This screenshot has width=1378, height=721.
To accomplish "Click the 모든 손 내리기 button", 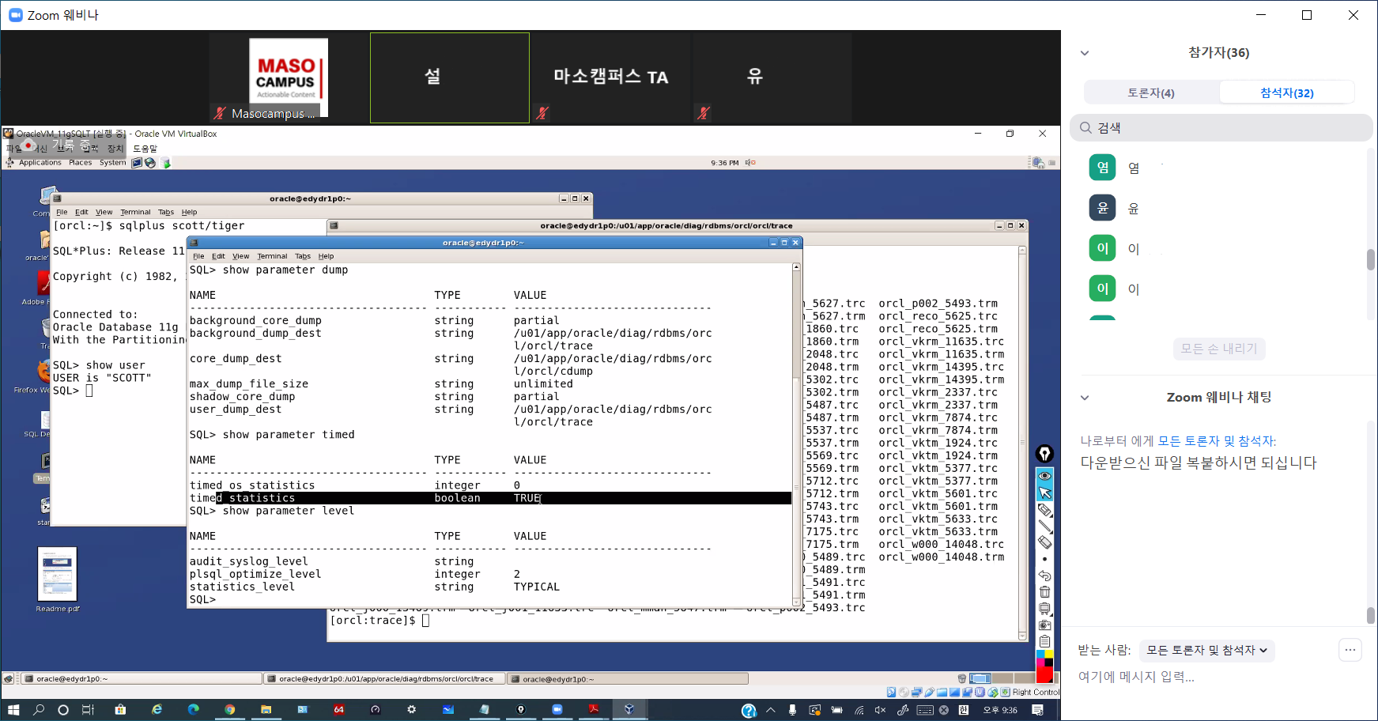I will click(1218, 349).
